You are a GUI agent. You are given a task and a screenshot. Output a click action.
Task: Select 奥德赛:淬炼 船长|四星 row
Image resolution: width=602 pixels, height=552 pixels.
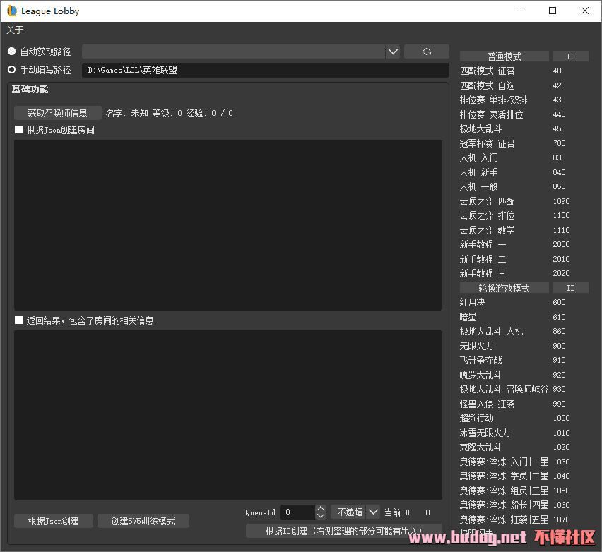click(504, 505)
